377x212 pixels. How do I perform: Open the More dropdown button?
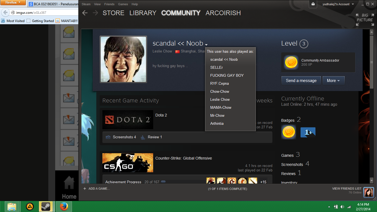click(x=333, y=81)
